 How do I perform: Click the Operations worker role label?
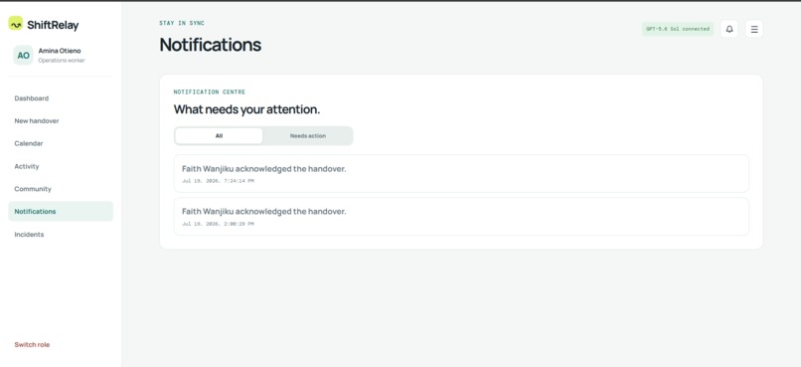pyautogui.click(x=62, y=61)
